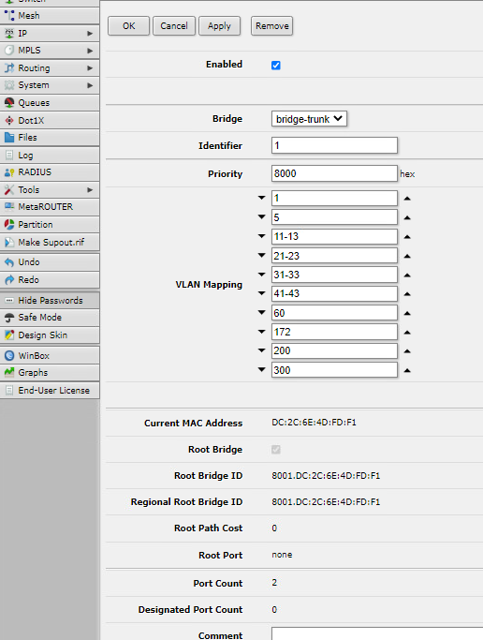Image resolution: width=483 pixels, height=640 pixels.
Task: Click the Hide Passwords icon
Action: 9,301
